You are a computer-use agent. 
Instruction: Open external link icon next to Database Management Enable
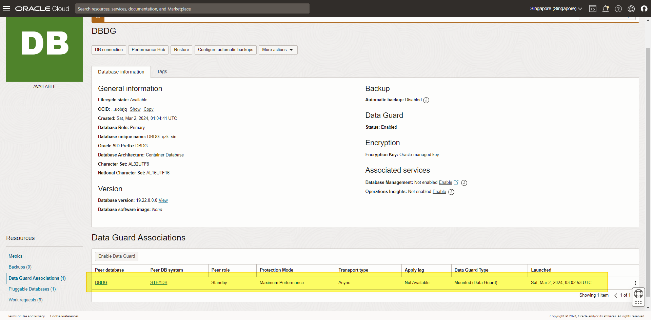tap(456, 182)
